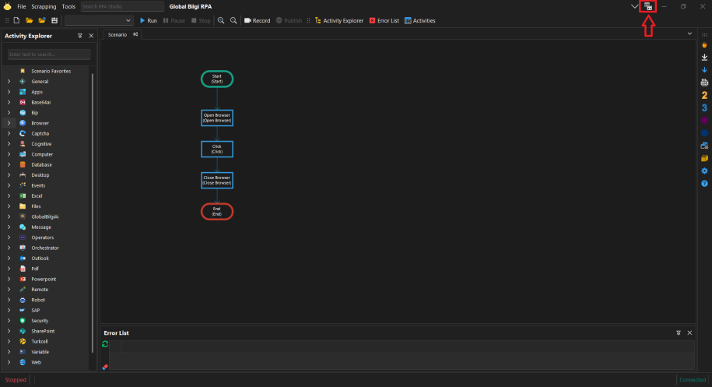
Task: Toggle the pin on the Scenario tab
Action: click(x=136, y=34)
